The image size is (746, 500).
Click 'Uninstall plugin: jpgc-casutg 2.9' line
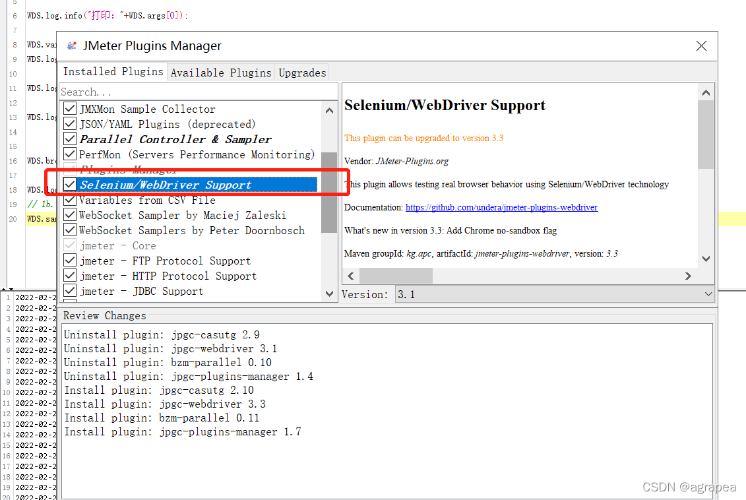[x=162, y=335]
